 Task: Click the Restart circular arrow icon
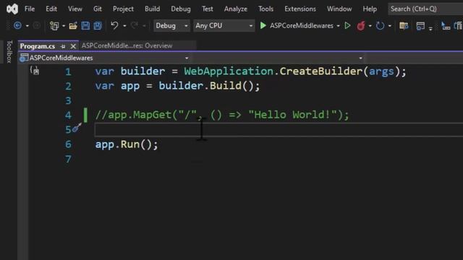pyautogui.click(x=380, y=26)
